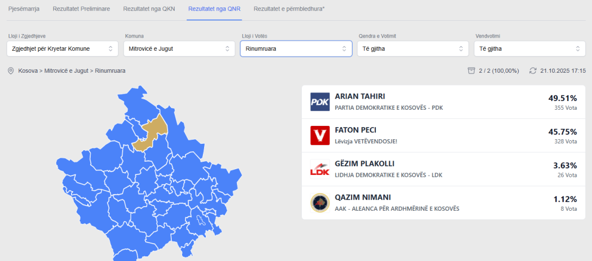Click the location pin icon
This screenshot has width=592, height=261.
point(10,70)
